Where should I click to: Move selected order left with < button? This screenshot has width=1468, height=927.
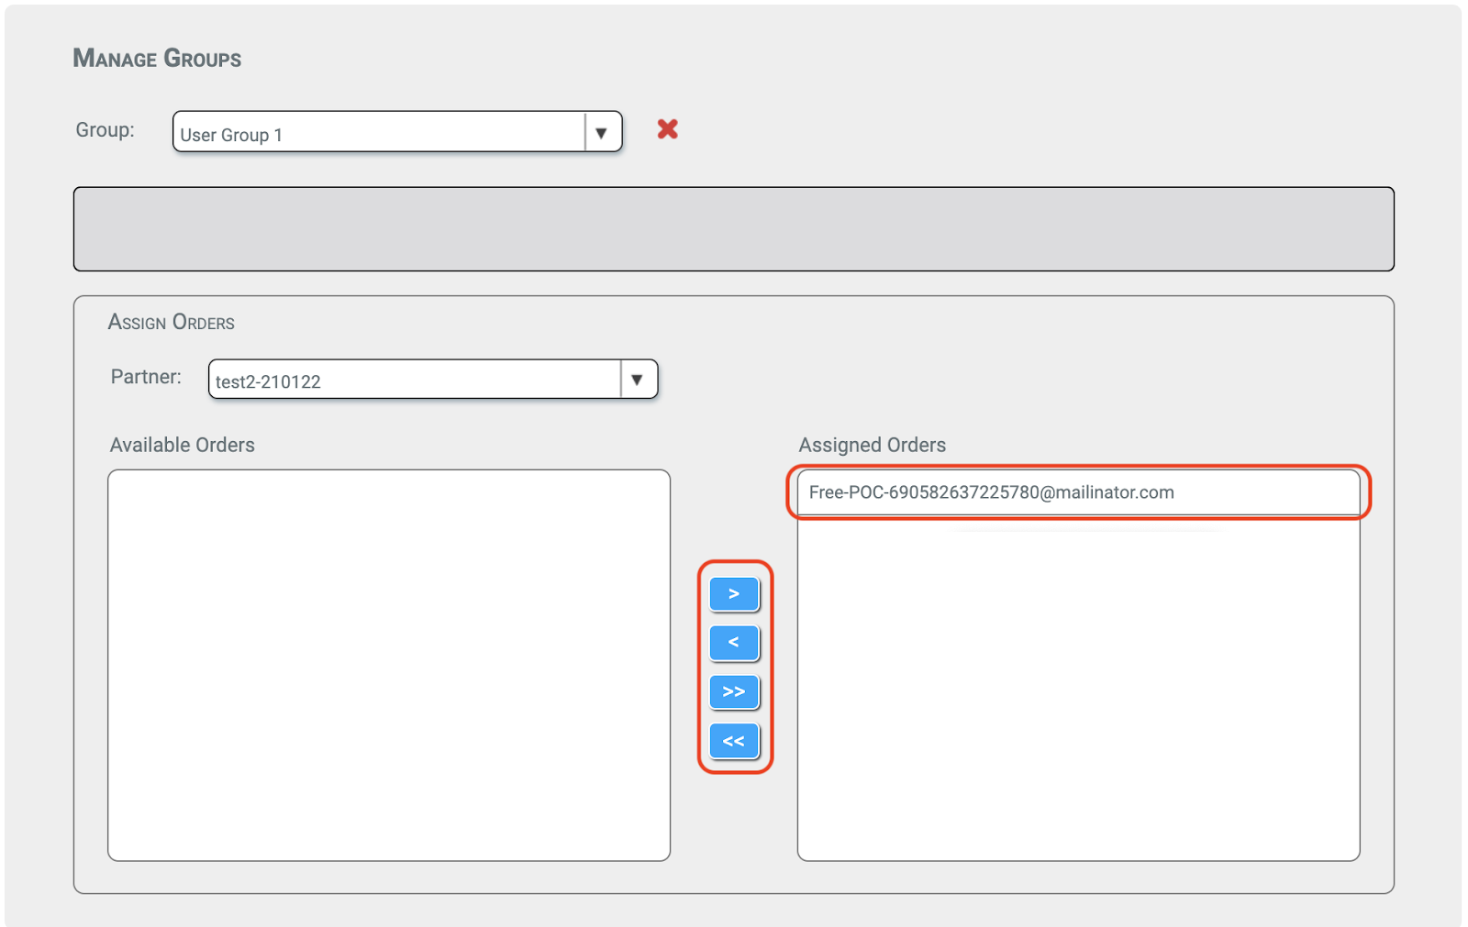(x=734, y=643)
